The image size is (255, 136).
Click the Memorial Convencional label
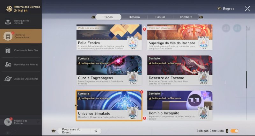(22, 36)
